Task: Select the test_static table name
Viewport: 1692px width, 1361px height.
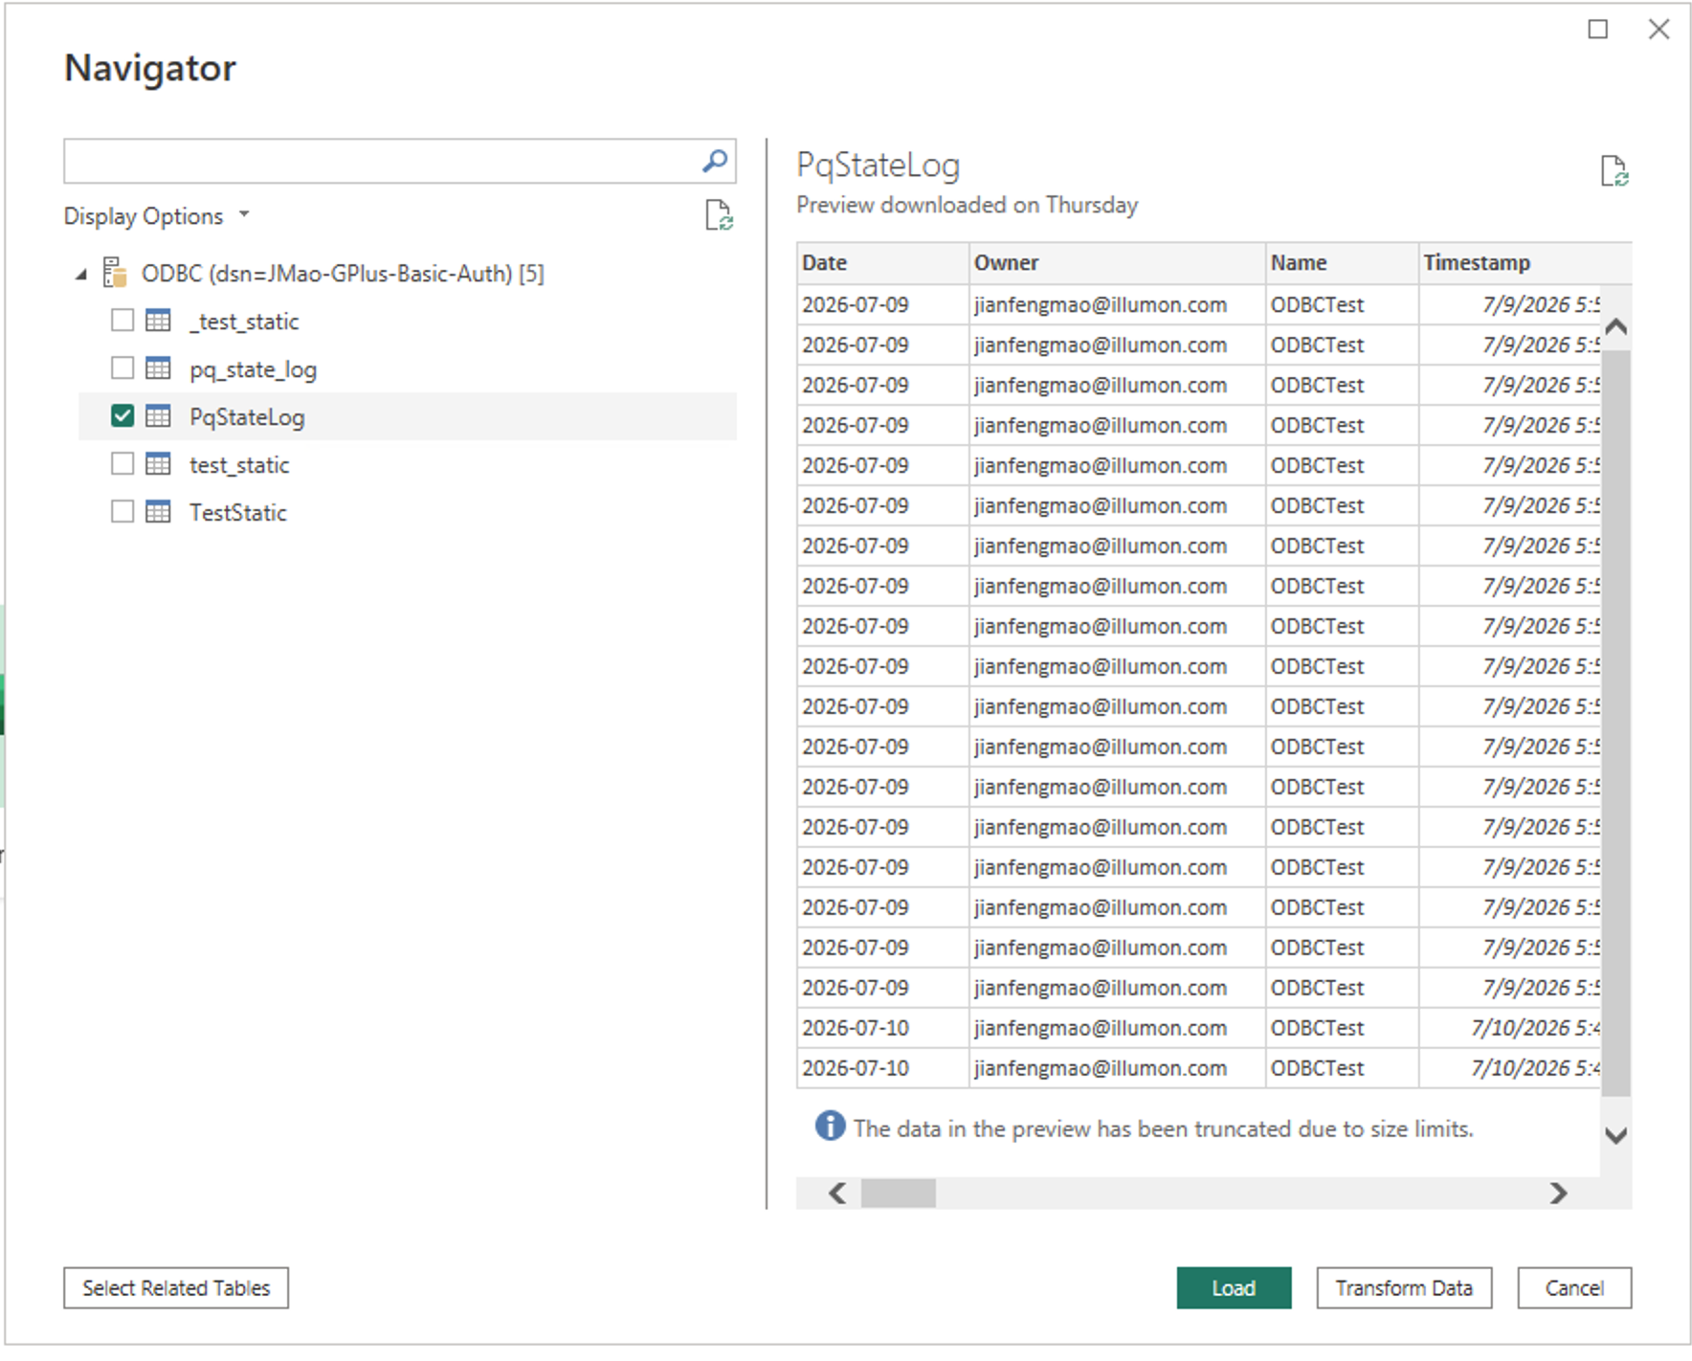Action: pyautogui.click(x=239, y=465)
